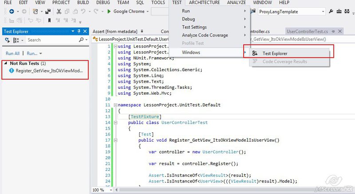Click the next bookmark icon

(66, 20)
